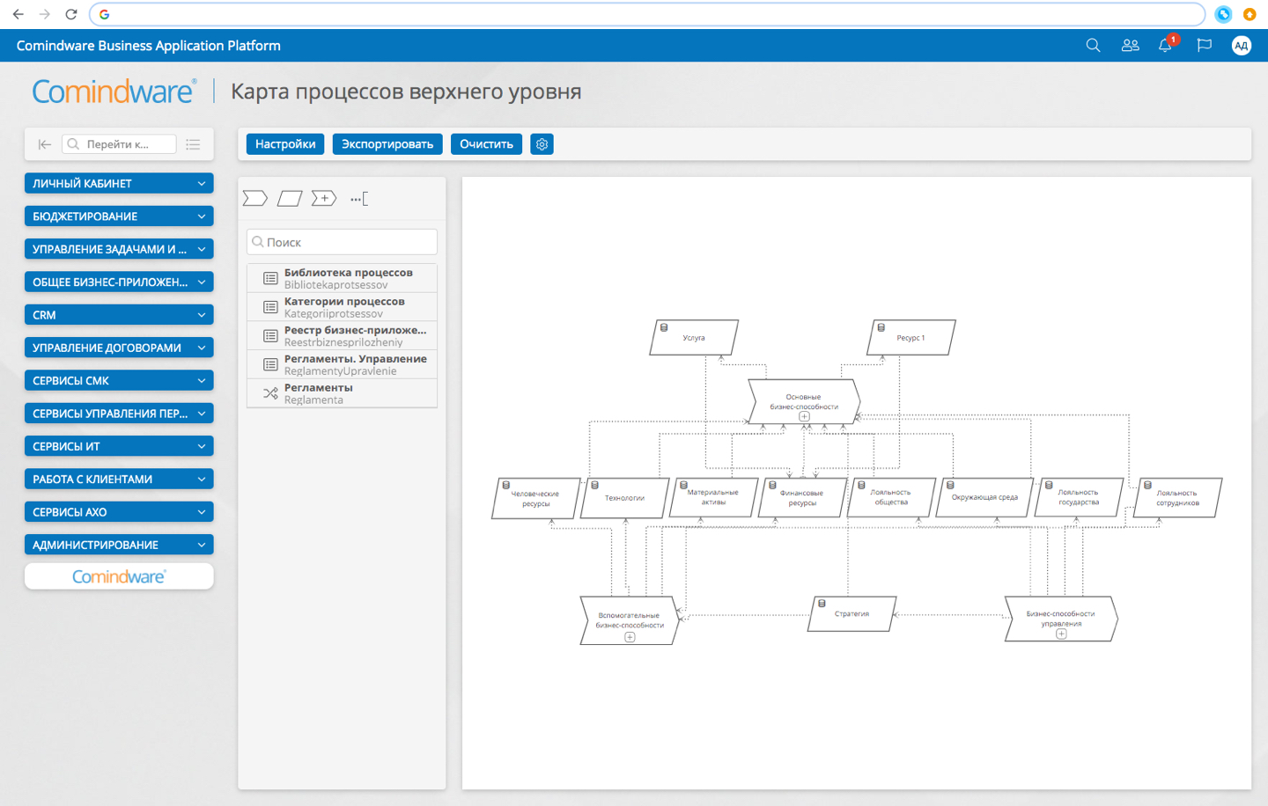Viewport: 1268px width, 806px height.
Task: Expand УПРАВЛЕНИЕ ДОГОВОРАМИ section
Action: pyautogui.click(x=119, y=348)
